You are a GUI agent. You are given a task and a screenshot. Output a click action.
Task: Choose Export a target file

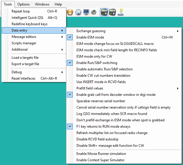point(34,64)
